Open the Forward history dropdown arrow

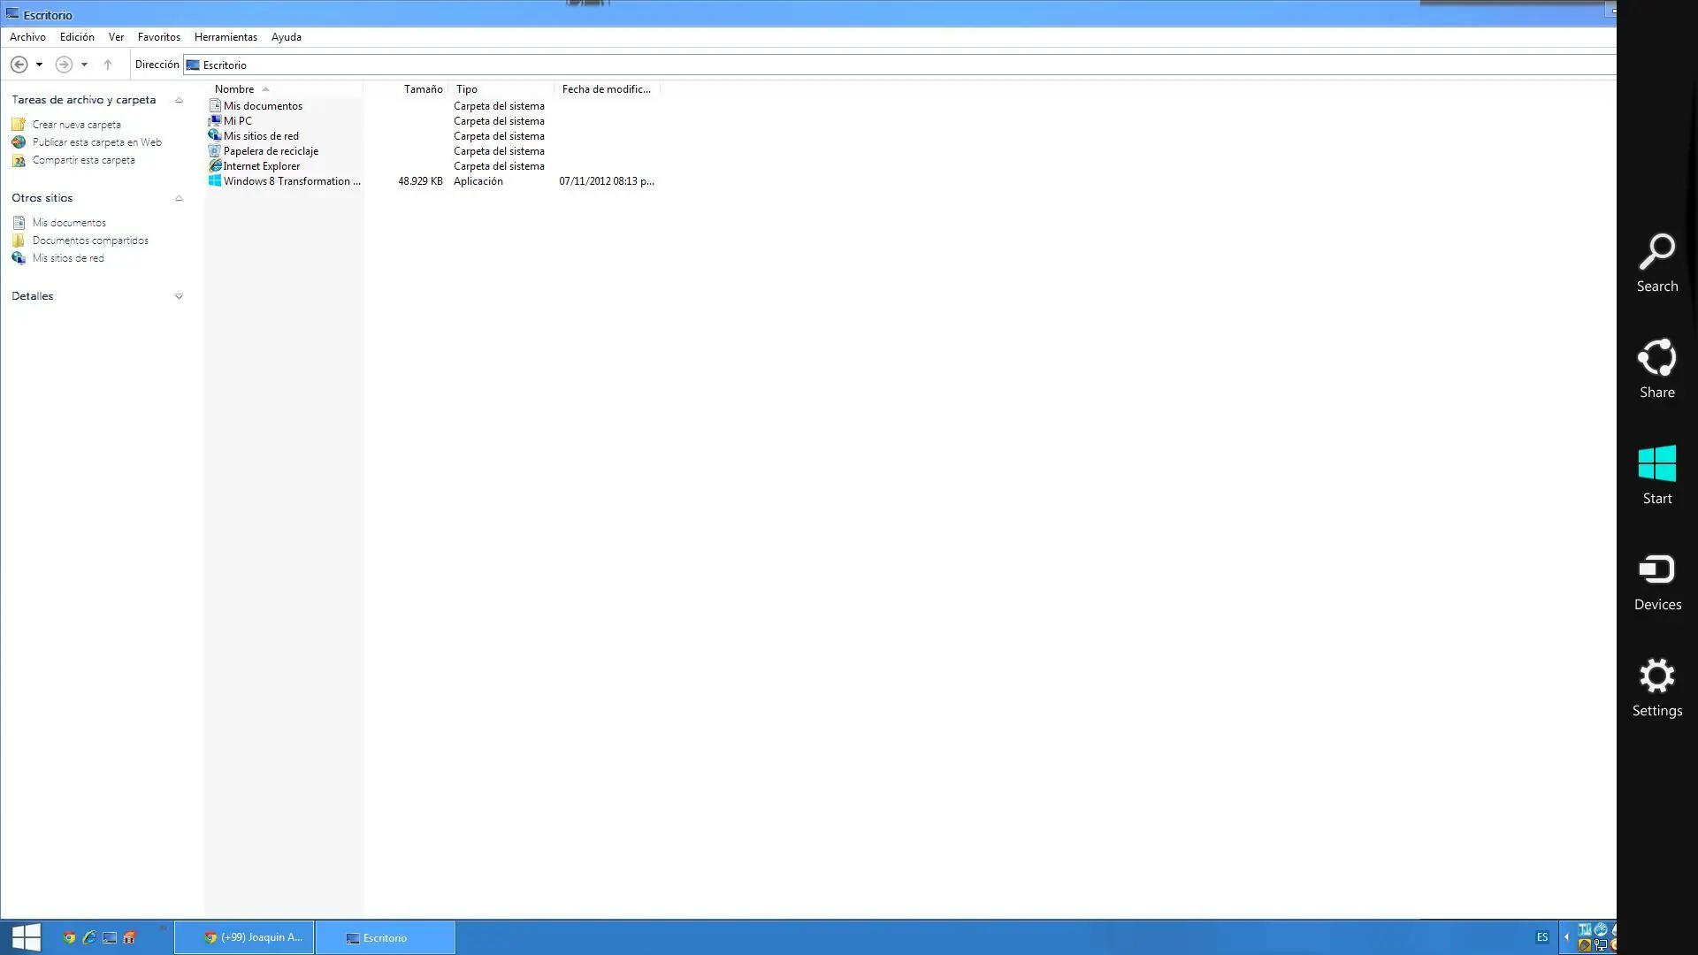tap(84, 65)
